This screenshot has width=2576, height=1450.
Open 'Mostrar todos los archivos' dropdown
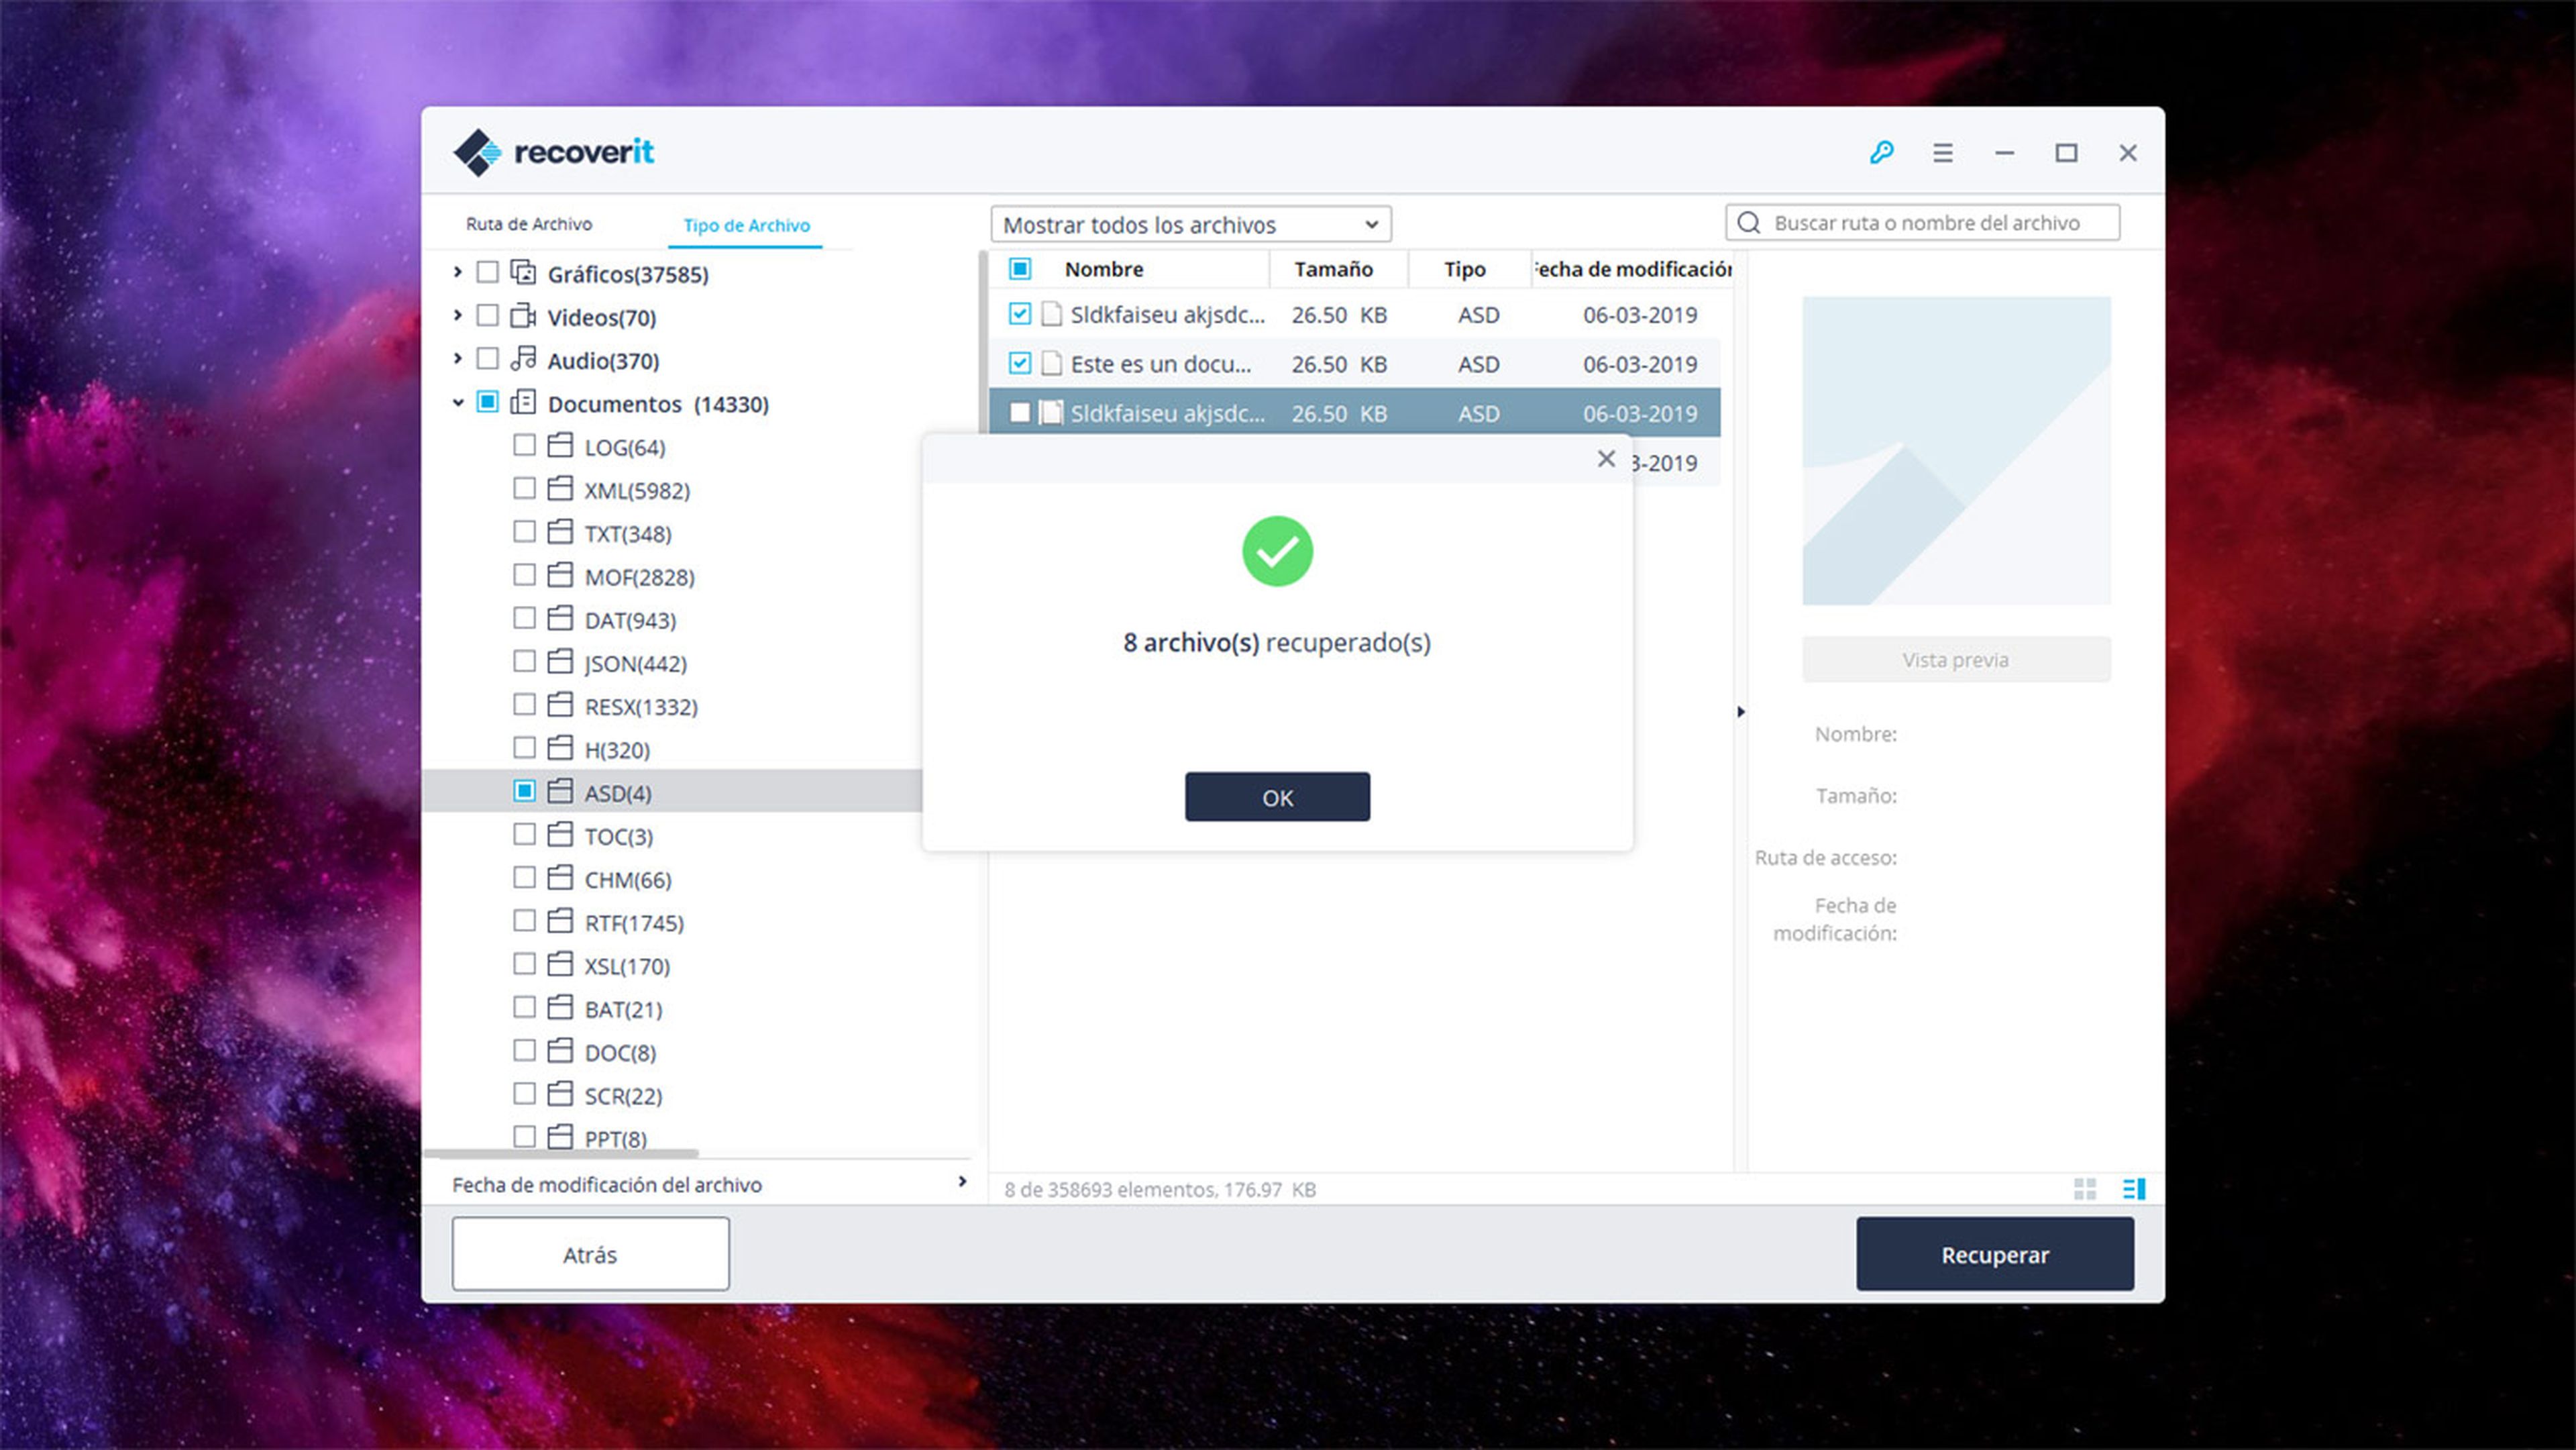1191,224
